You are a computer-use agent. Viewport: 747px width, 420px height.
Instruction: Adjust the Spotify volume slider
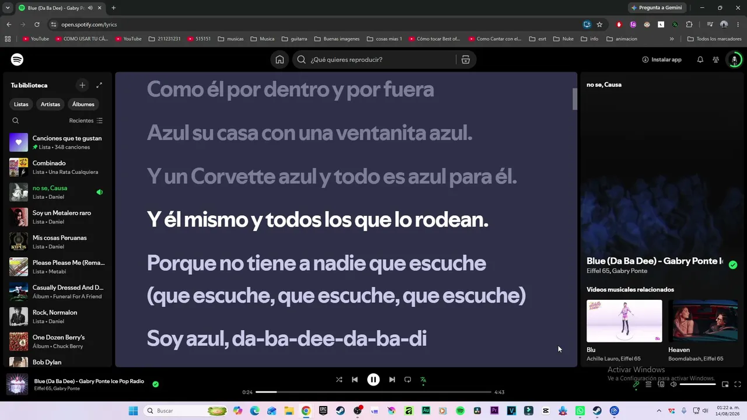(697, 384)
